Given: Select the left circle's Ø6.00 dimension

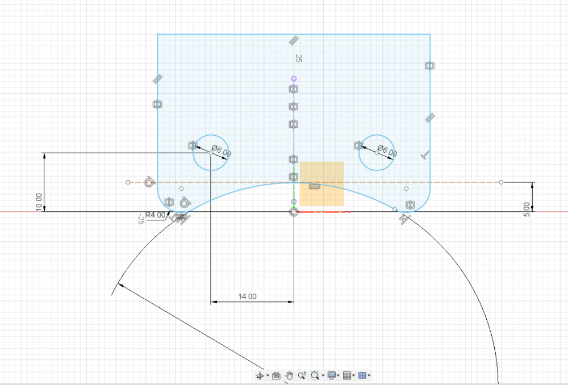Looking at the screenshot, I should point(222,151).
